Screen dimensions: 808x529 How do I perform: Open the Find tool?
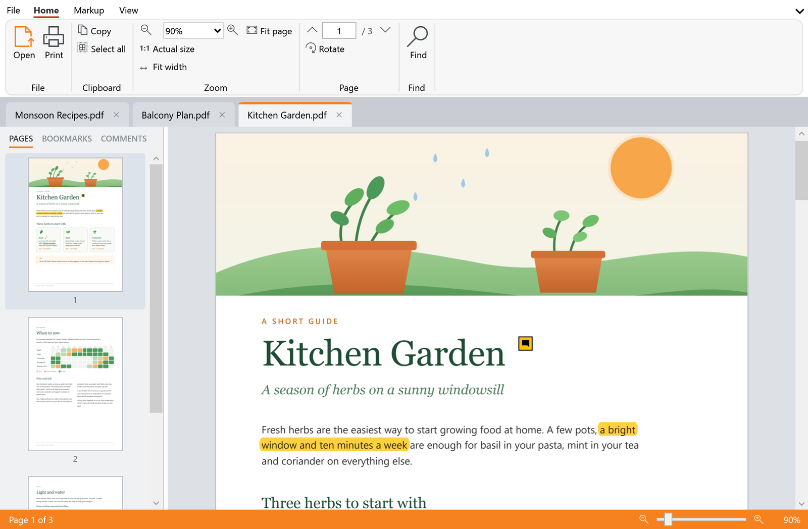418,43
